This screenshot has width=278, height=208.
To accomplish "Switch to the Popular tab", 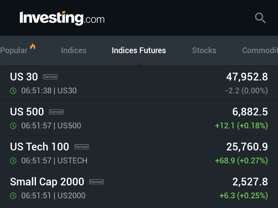I will point(14,51).
